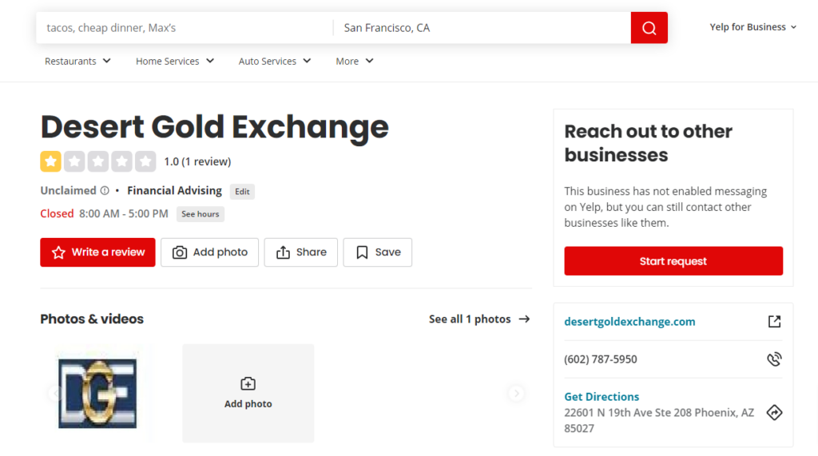
Task: Click the Closed status text
Action: point(57,213)
